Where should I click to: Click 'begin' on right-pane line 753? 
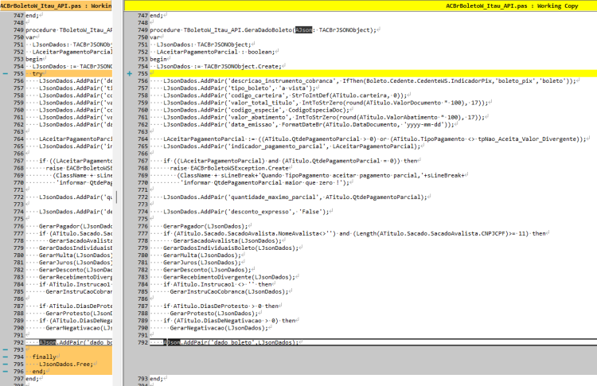click(158, 59)
